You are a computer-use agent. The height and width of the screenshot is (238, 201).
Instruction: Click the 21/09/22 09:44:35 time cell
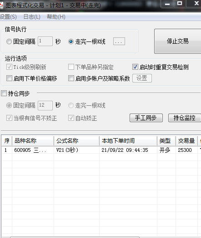128,150
